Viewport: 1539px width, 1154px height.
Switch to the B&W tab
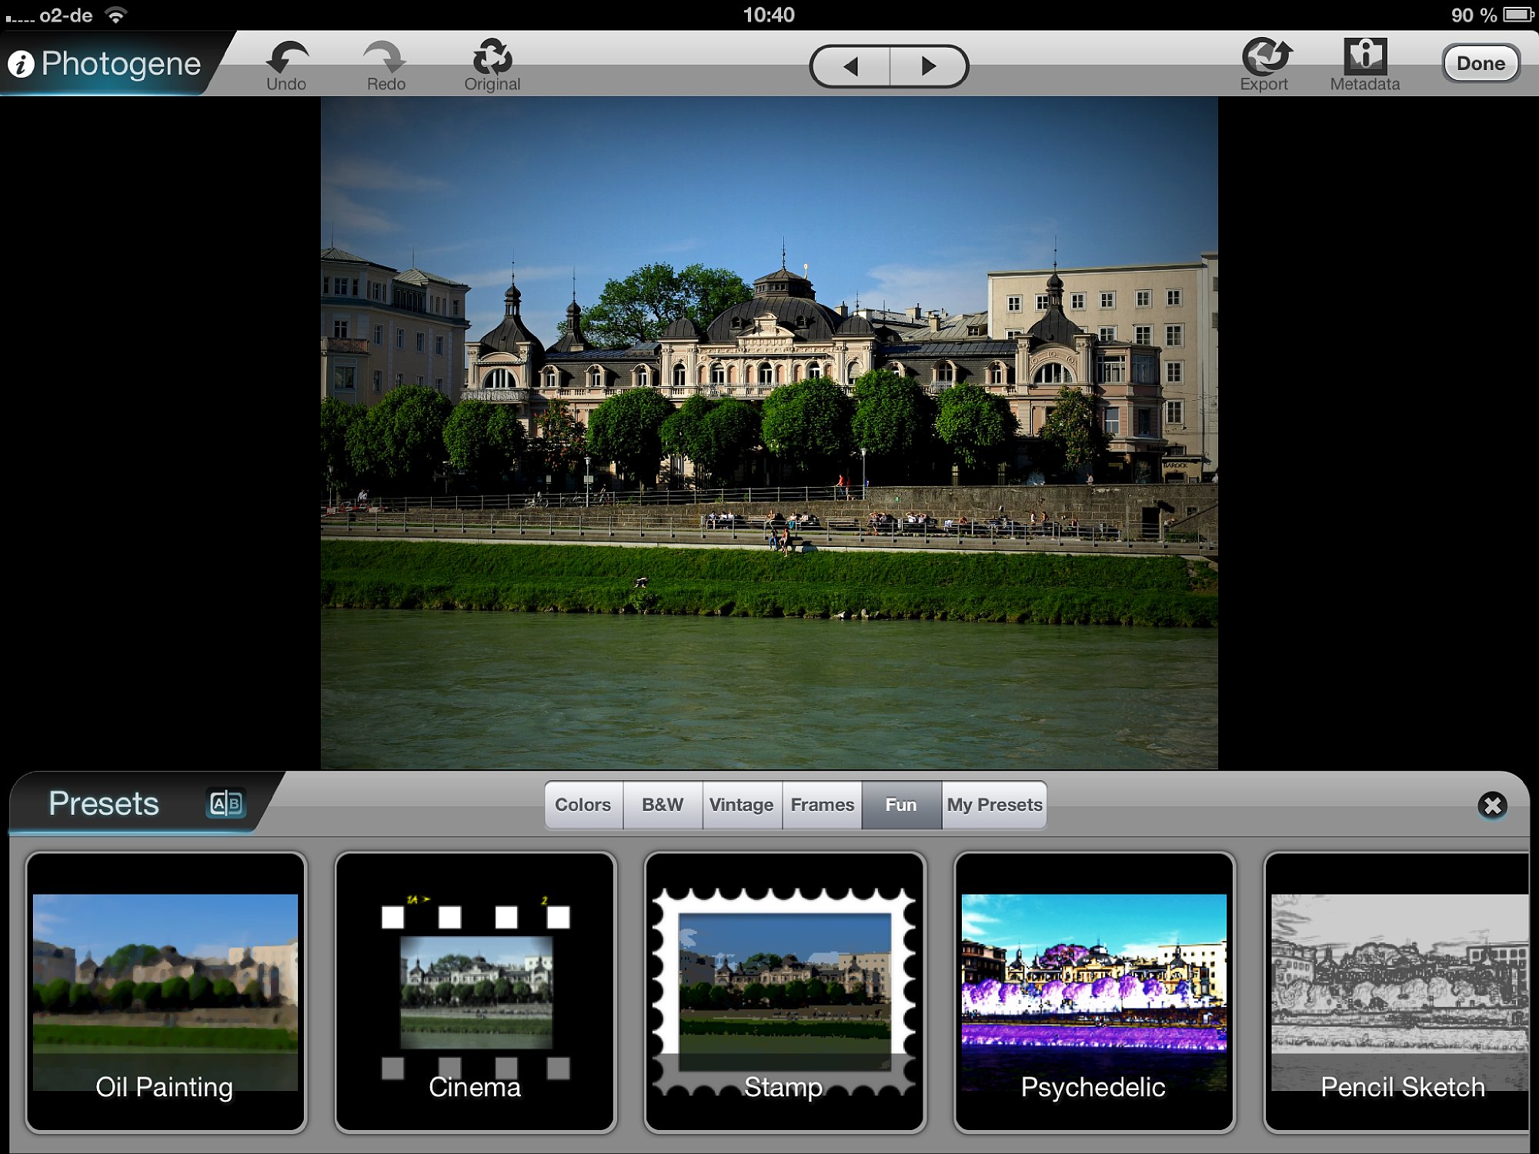pyautogui.click(x=663, y=805)
